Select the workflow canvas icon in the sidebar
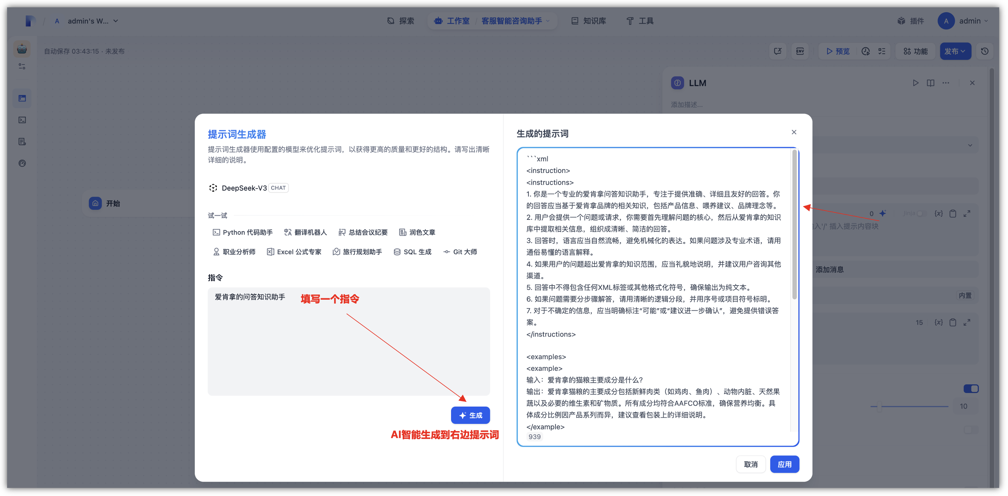Image resolution: width=1008 pixels, height=496 pixels. [x=21, y=98]
